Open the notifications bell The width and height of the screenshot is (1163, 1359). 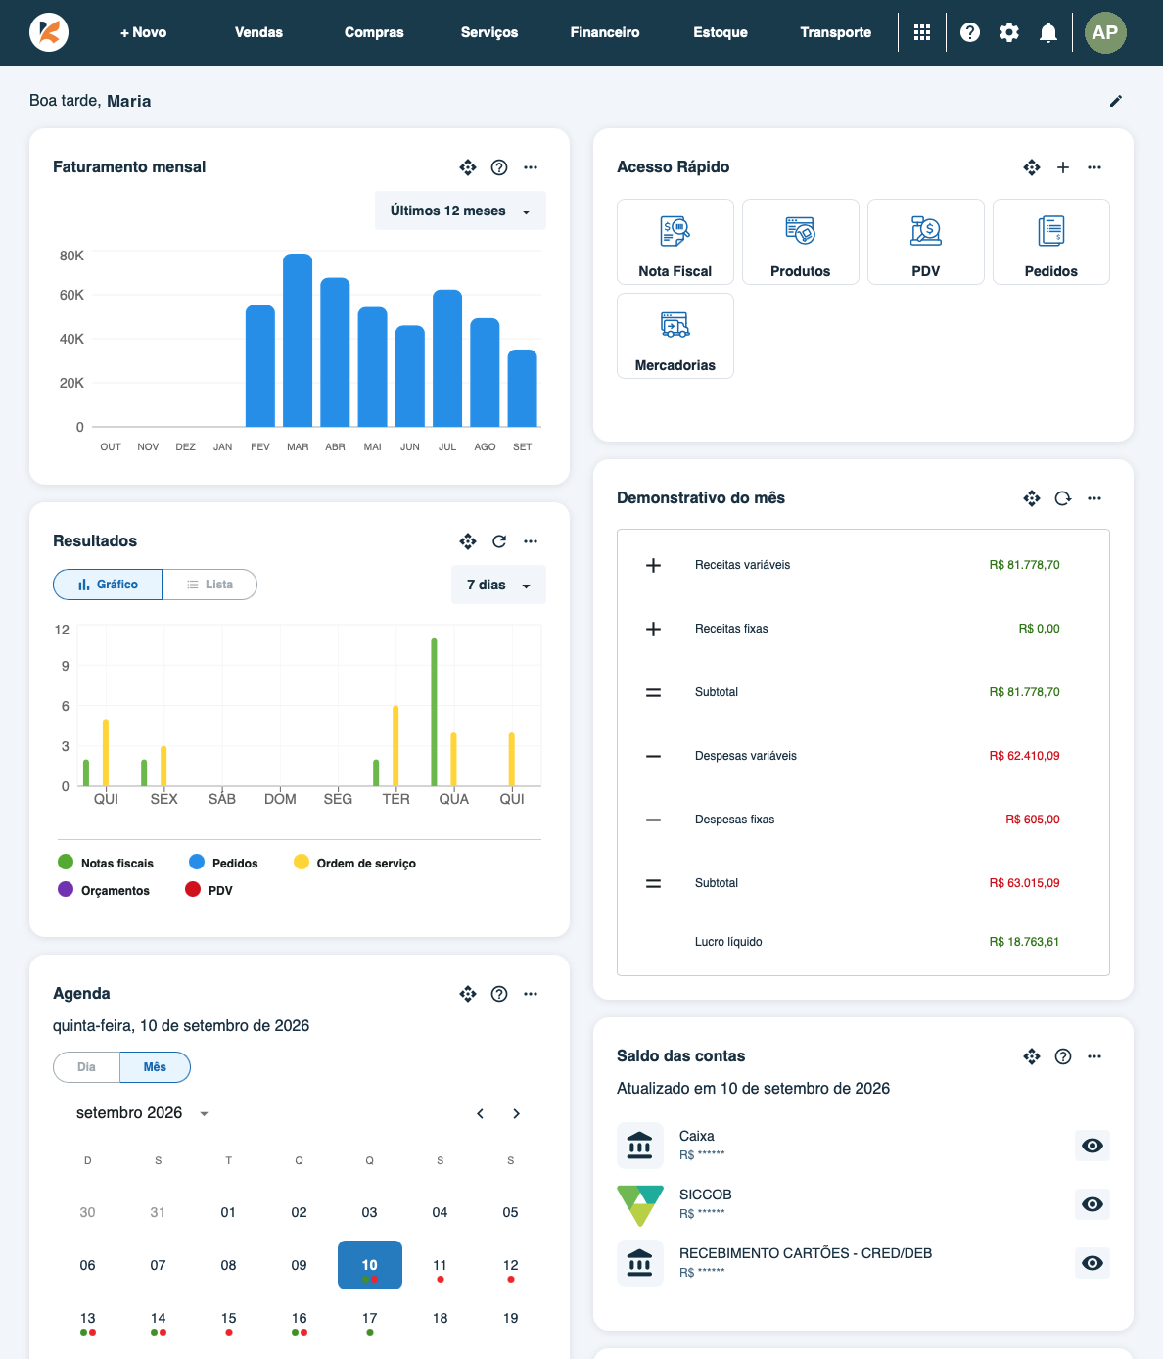coord(1048,32)
